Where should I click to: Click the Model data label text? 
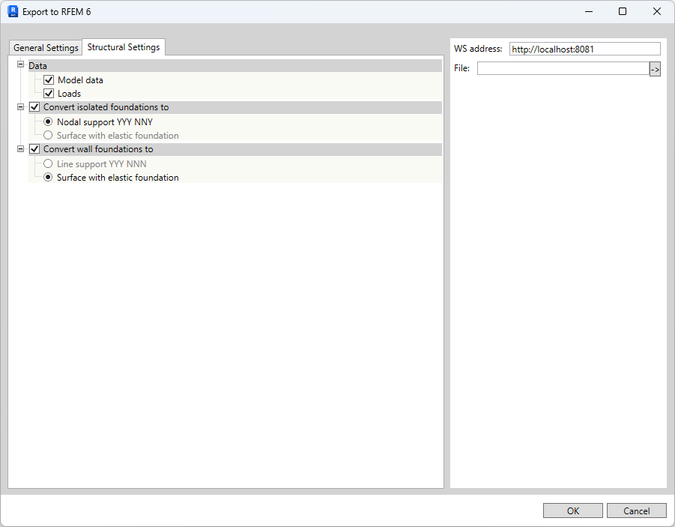[80, 80]
